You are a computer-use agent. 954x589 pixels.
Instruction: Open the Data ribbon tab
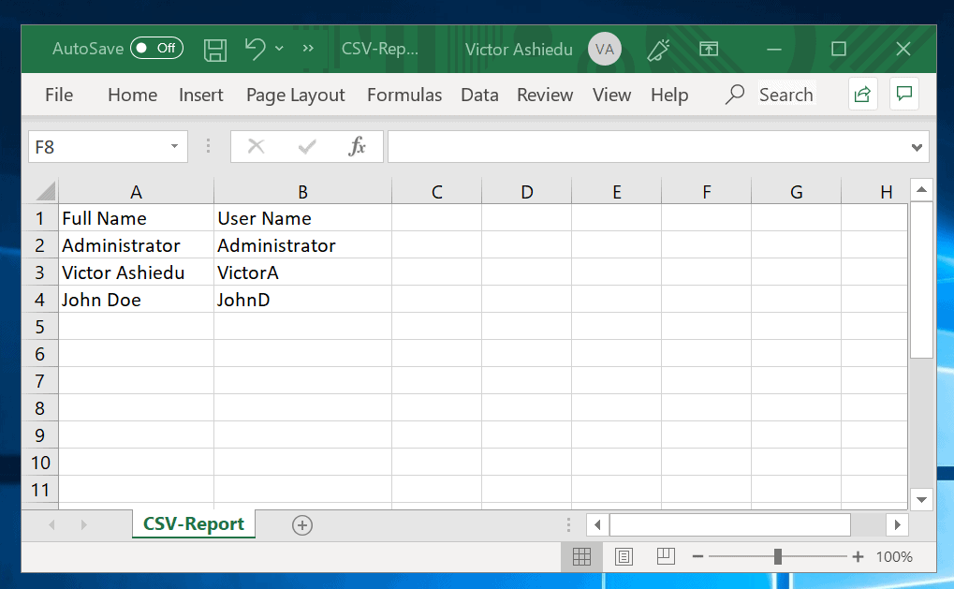479,95
